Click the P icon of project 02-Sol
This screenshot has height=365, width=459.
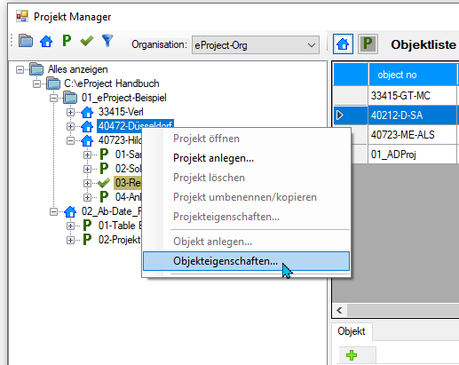104,169
